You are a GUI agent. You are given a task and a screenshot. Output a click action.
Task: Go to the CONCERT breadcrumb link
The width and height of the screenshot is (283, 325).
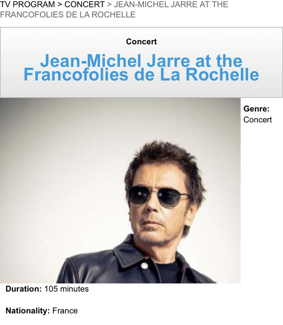tap(84, 4)
